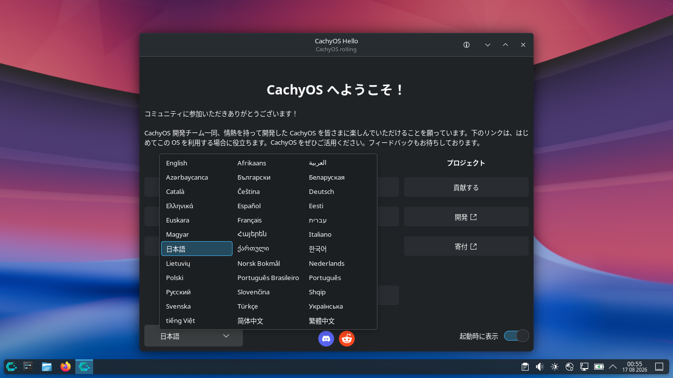Select Português Brasileiro in the language list

pyautogui.click(x=268, y=278)
